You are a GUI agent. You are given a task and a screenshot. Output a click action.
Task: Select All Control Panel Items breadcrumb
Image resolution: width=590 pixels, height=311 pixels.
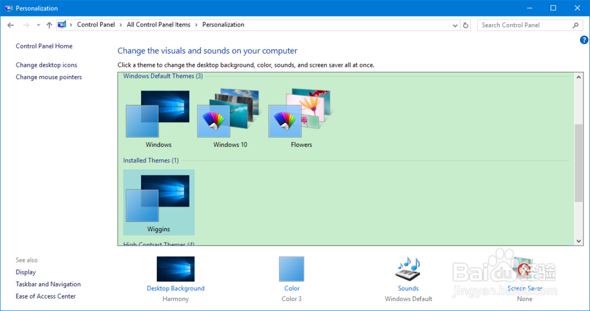(158, 24)
